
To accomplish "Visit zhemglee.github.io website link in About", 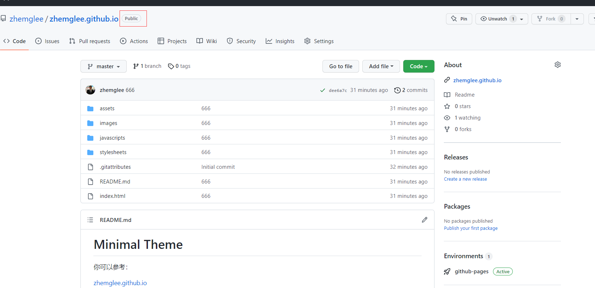I will pos(477,80).
